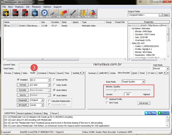Enable the Copy Audio checkbox
This screenshot has height=135, width=172.
tap(54, 85)
